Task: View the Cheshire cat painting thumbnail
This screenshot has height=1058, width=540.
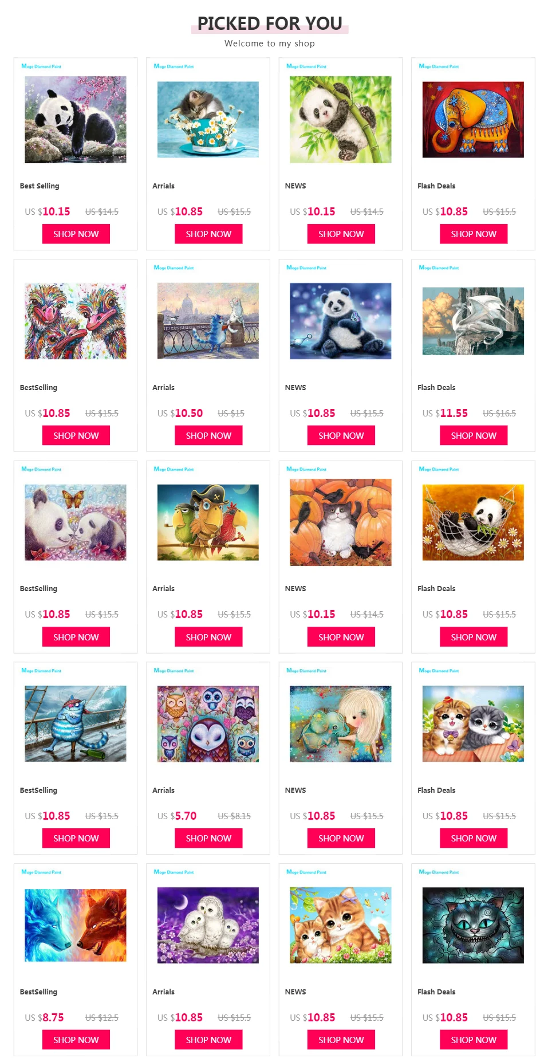Action: [x=473, y=925]
